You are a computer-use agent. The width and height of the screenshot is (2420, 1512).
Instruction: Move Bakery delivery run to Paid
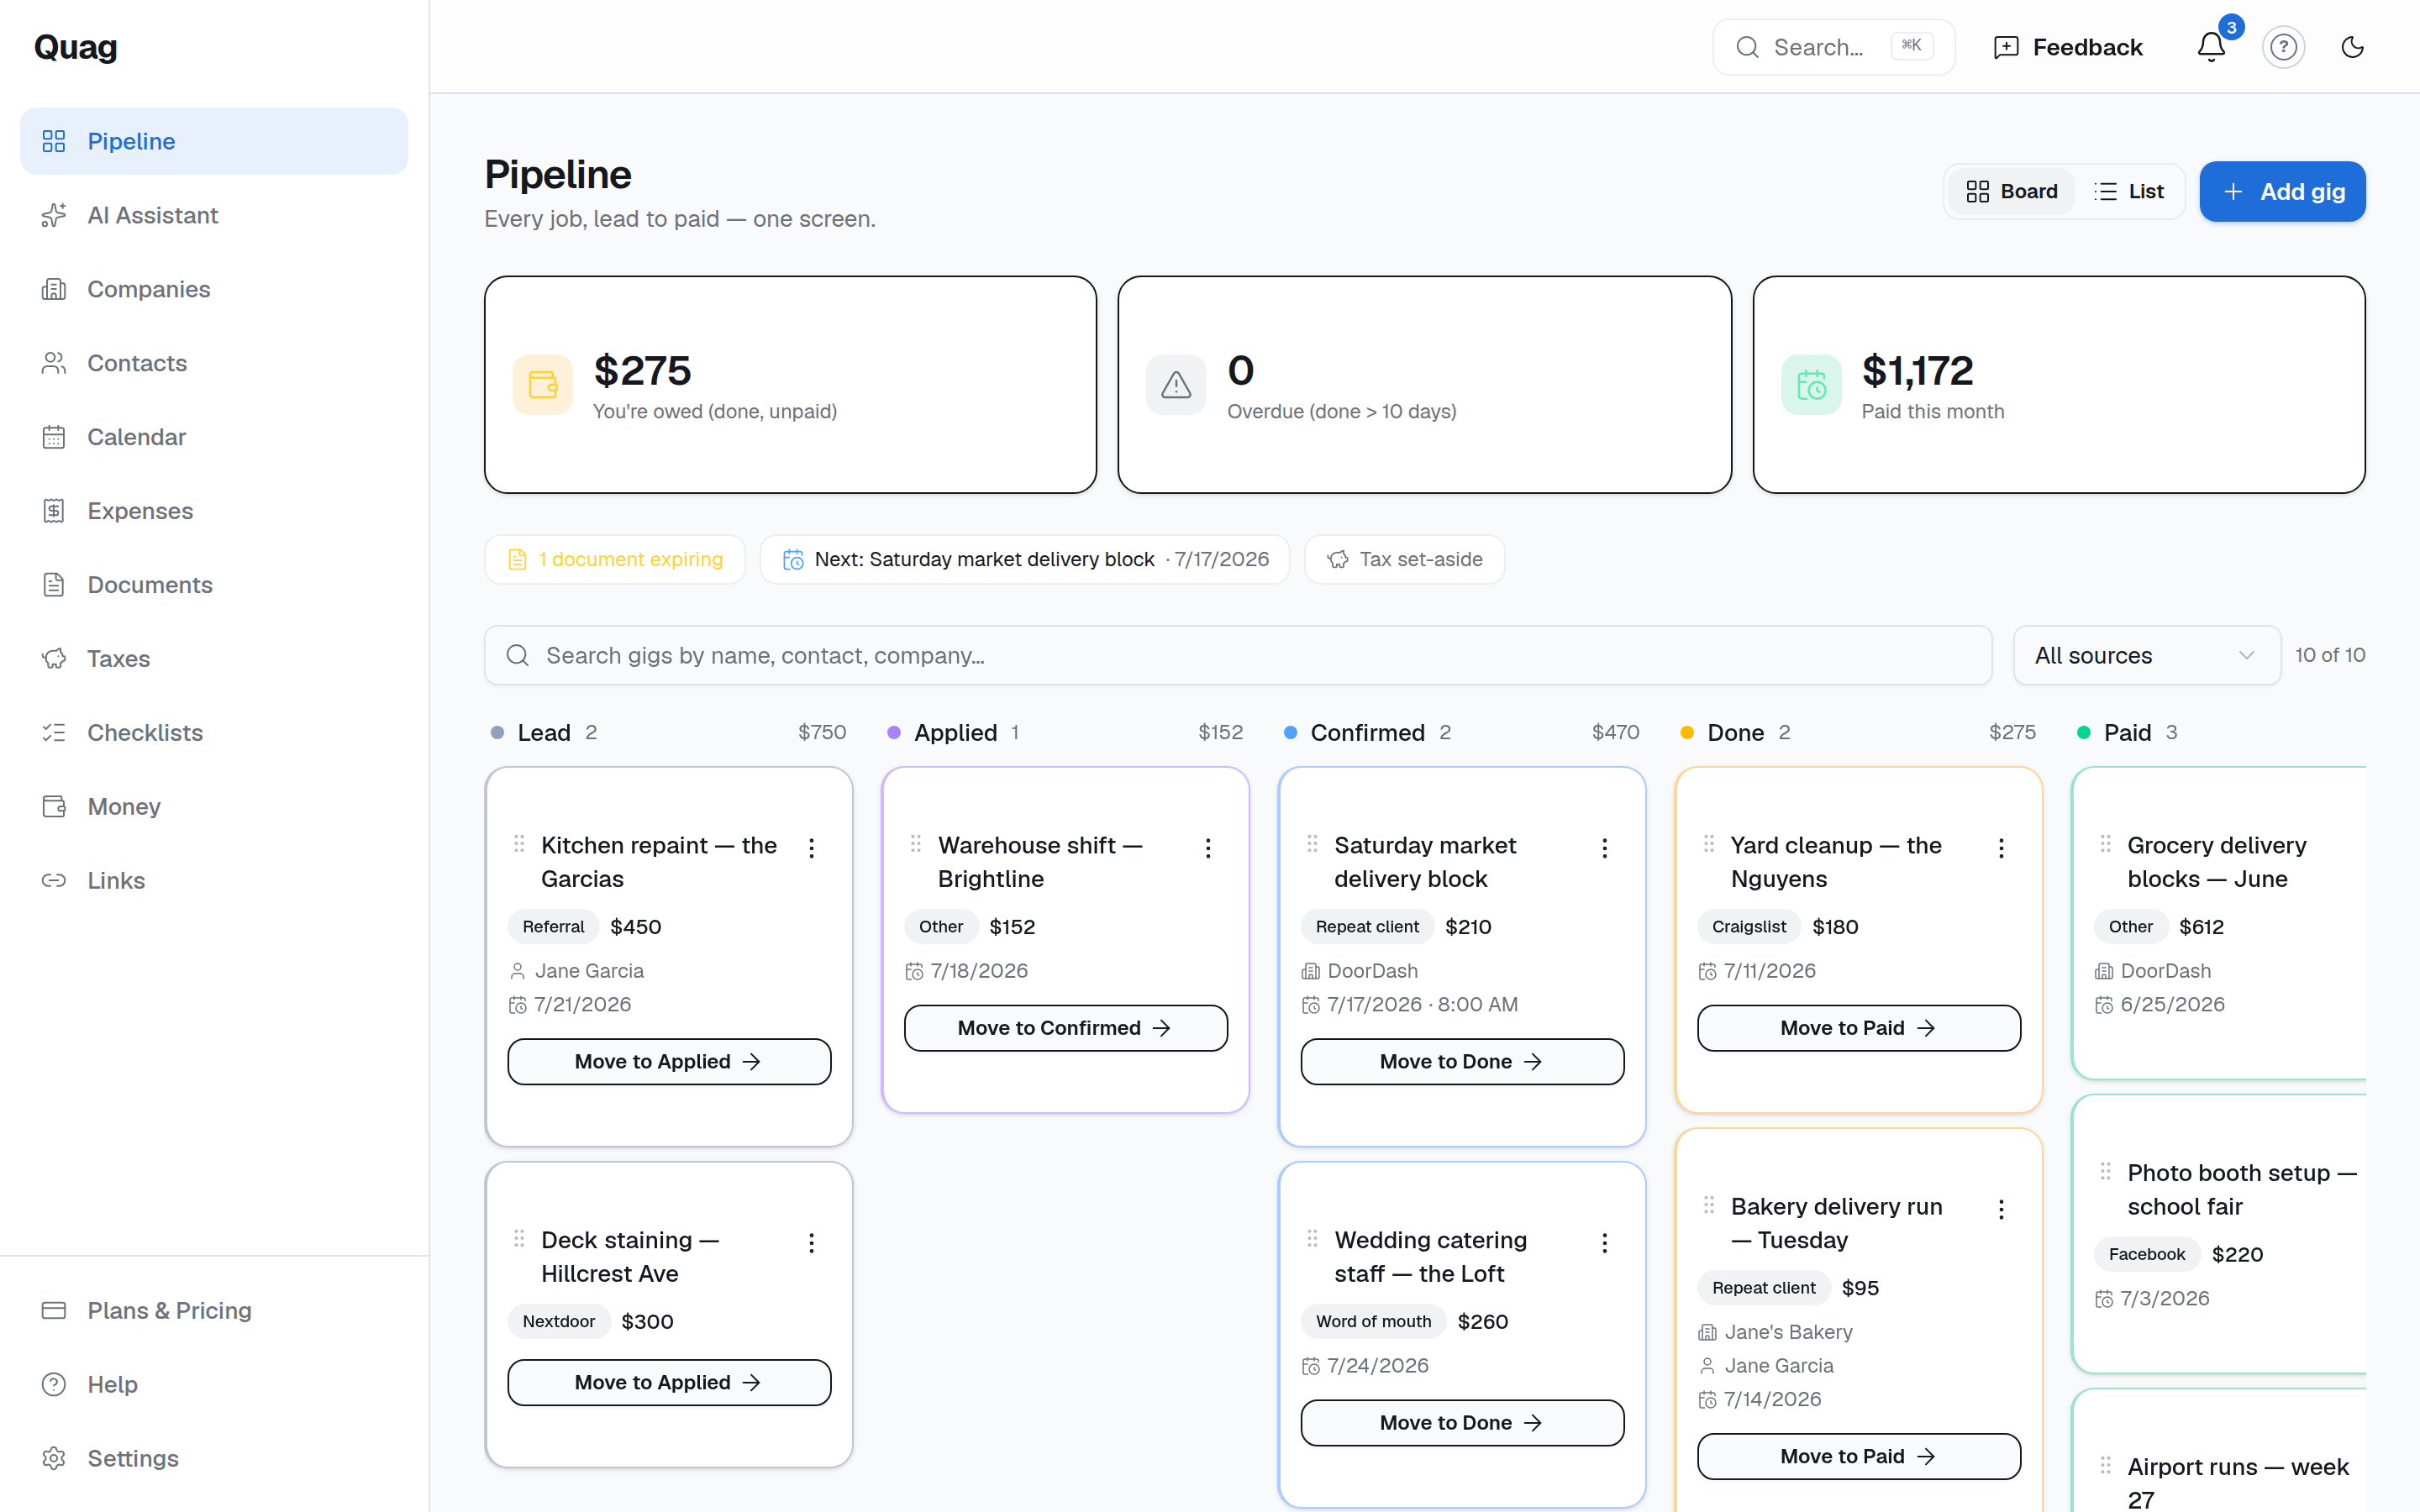(1859, 1456)
